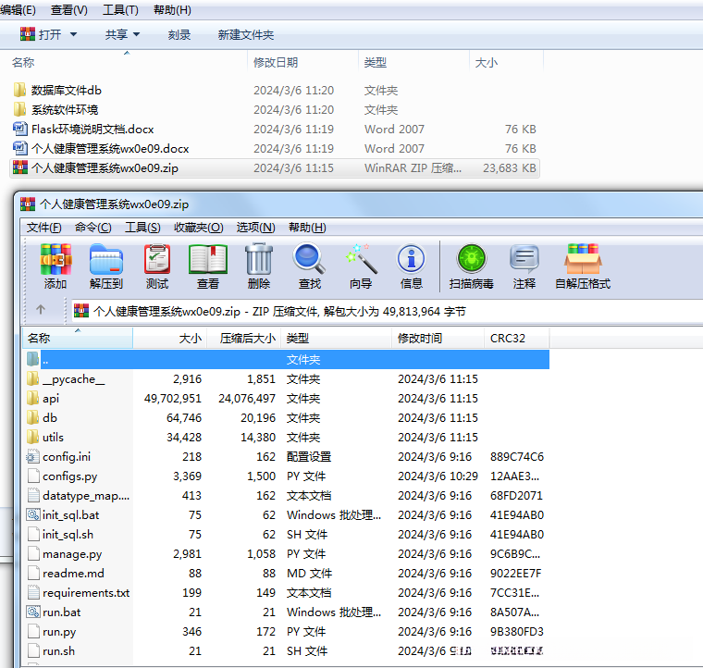Open 文件(F) menu in WinRAR
The width and height of the screenshot is (703, 668).
[x=44, y=228]
